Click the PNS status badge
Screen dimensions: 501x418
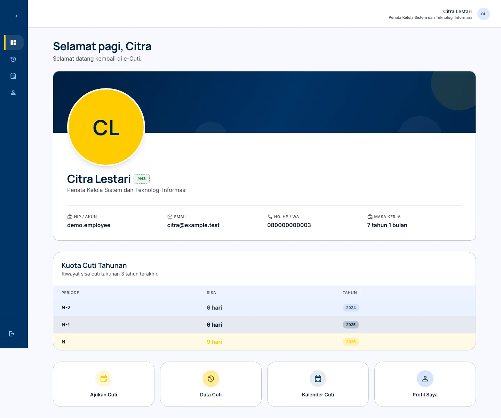pos(142,179)
